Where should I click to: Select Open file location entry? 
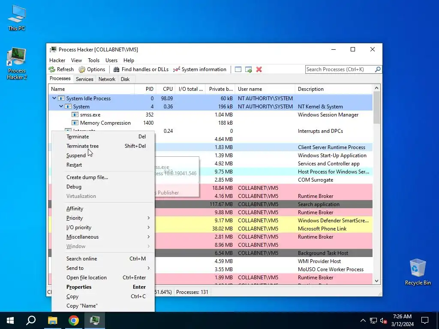tap(103, 278)
